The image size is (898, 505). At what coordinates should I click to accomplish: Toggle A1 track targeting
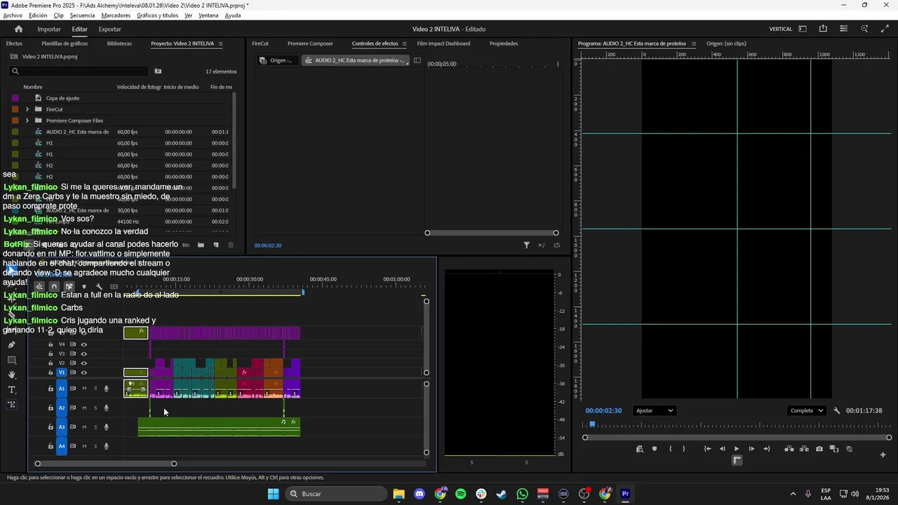tap(62, 389)
